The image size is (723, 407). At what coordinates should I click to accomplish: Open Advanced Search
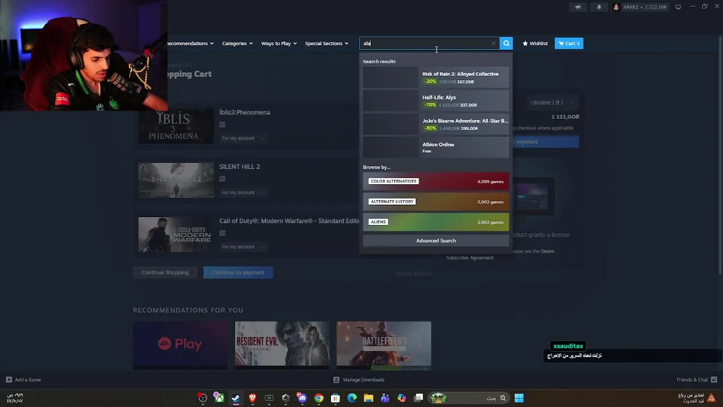pos(435,241)
